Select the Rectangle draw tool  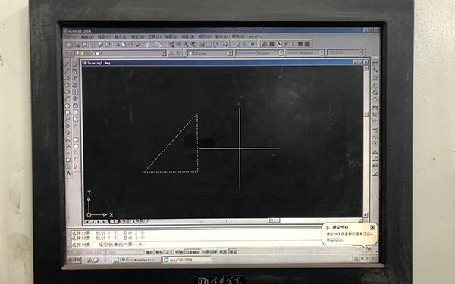tap(67, 92)
